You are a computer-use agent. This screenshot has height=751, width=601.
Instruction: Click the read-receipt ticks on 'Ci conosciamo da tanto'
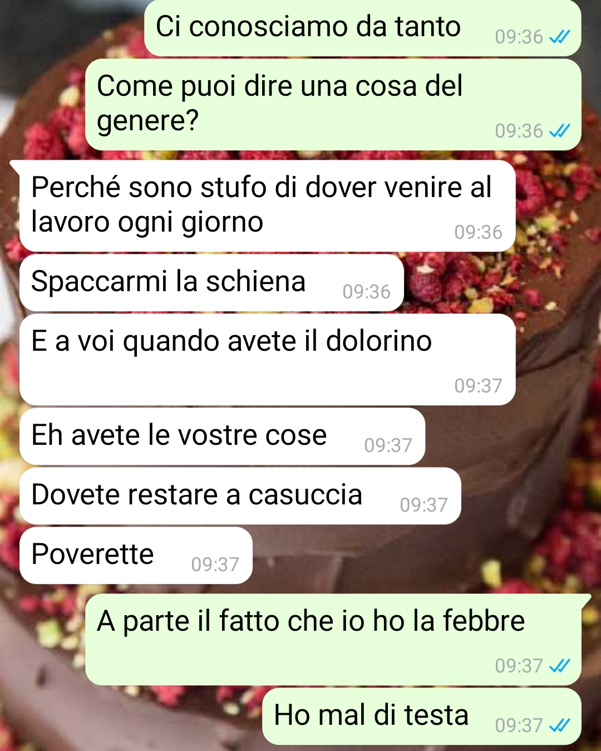[559, 37]
